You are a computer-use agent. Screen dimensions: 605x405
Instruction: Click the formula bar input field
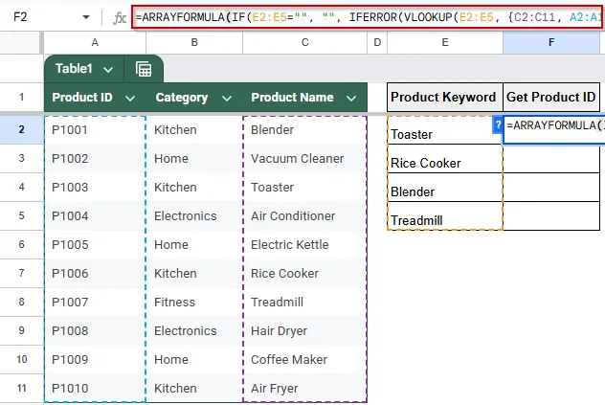coord(367,17)
